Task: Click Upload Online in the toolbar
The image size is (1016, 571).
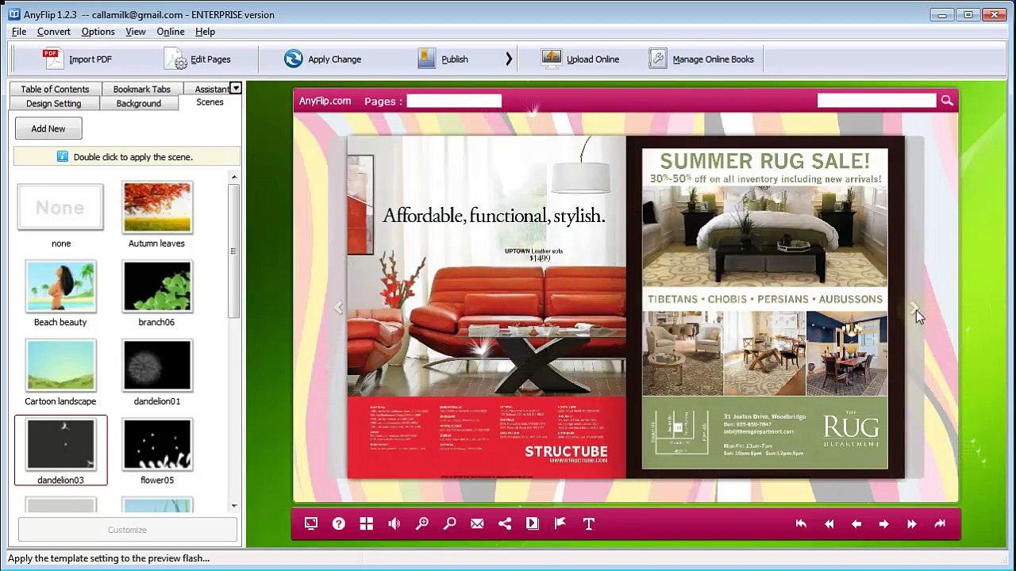Action: [580, 59]
